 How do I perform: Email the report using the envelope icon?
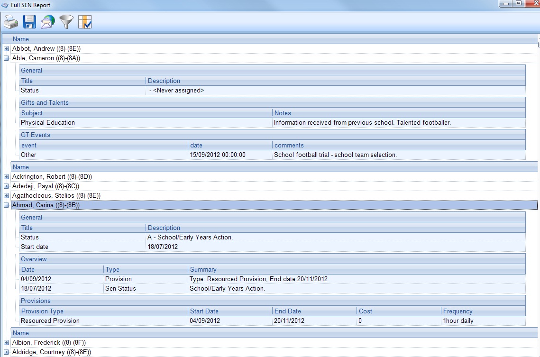click(x=48, y=22)
